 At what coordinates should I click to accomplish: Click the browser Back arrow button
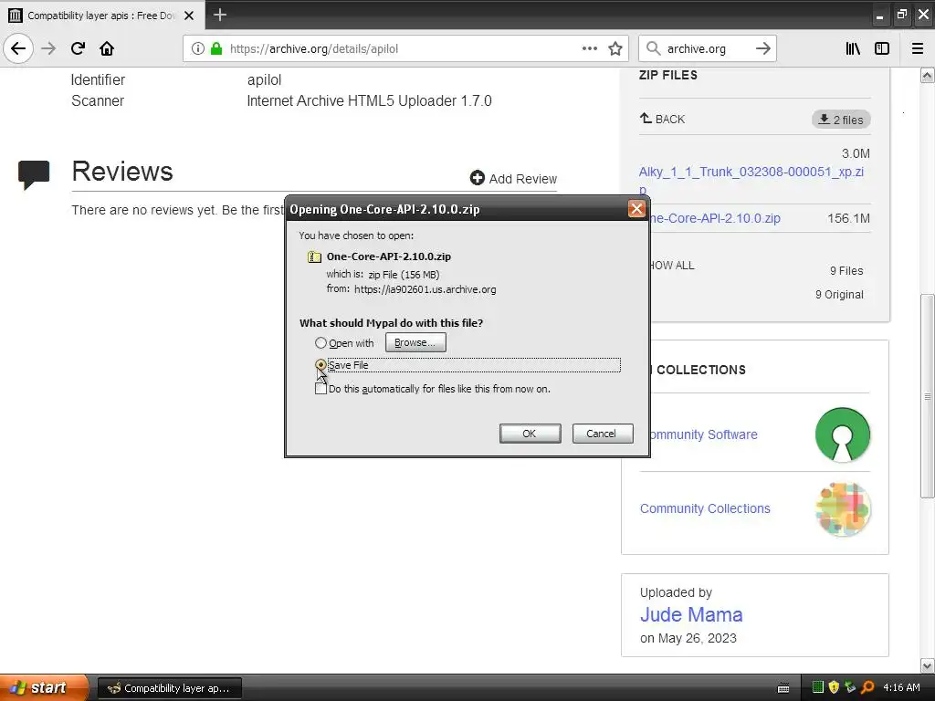click(x=18, y=48)
